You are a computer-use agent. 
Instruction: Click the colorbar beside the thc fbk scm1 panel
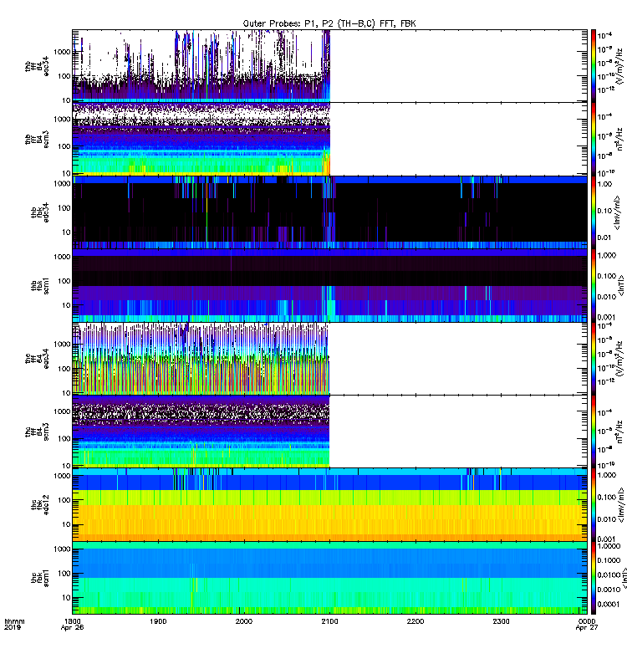594,578
